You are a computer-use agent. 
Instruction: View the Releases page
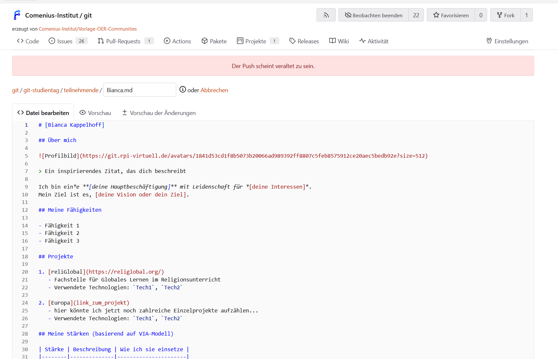(x=304, y=41)
